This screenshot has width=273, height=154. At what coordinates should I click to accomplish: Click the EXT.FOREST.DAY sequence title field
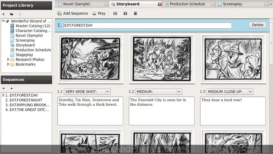point(147,25)
